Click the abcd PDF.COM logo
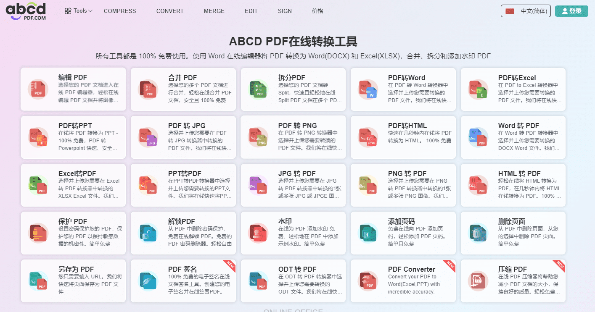 tap(26, 11)
